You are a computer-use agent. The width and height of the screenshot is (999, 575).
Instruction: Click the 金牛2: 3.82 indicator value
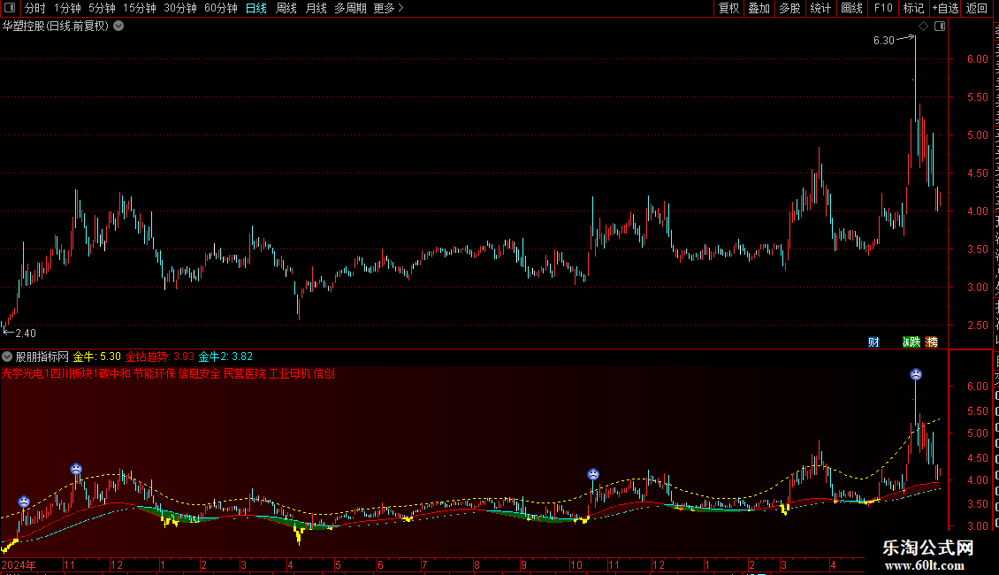pos(225,356)
